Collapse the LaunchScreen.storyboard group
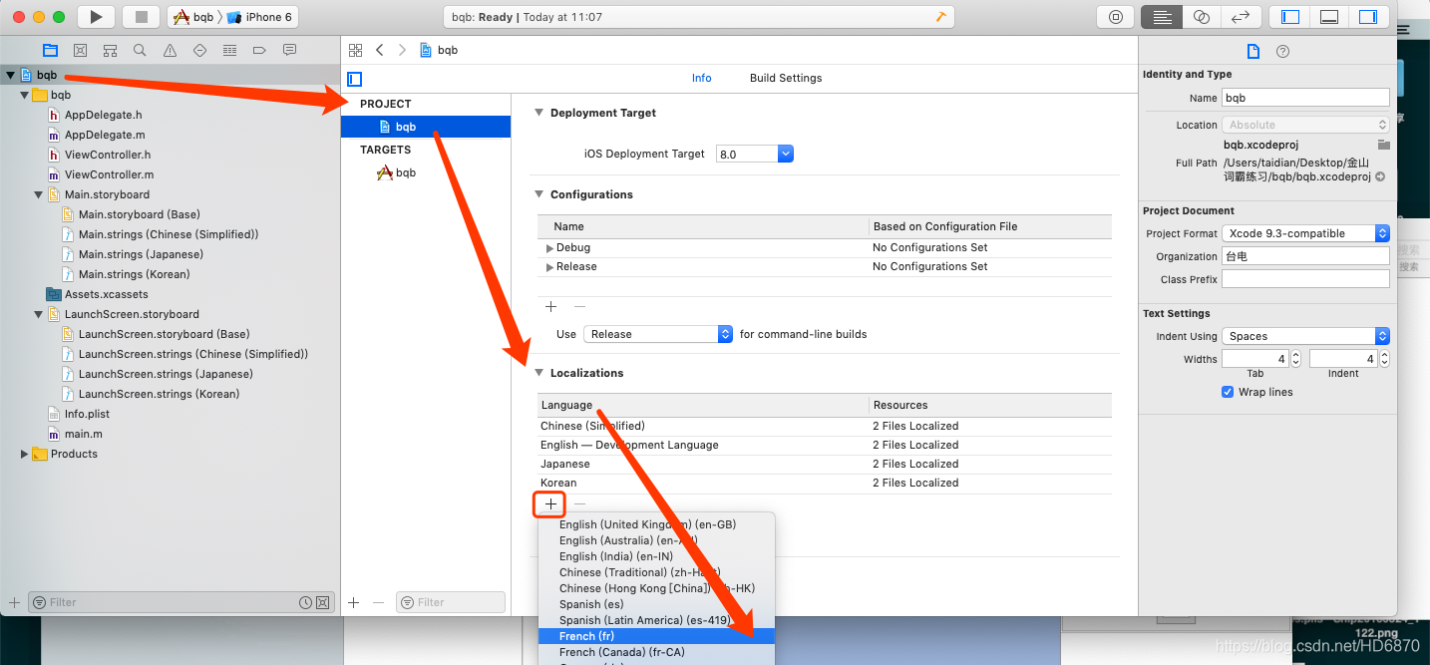This screenshot has height=665, width=1430. click(39, 314)
